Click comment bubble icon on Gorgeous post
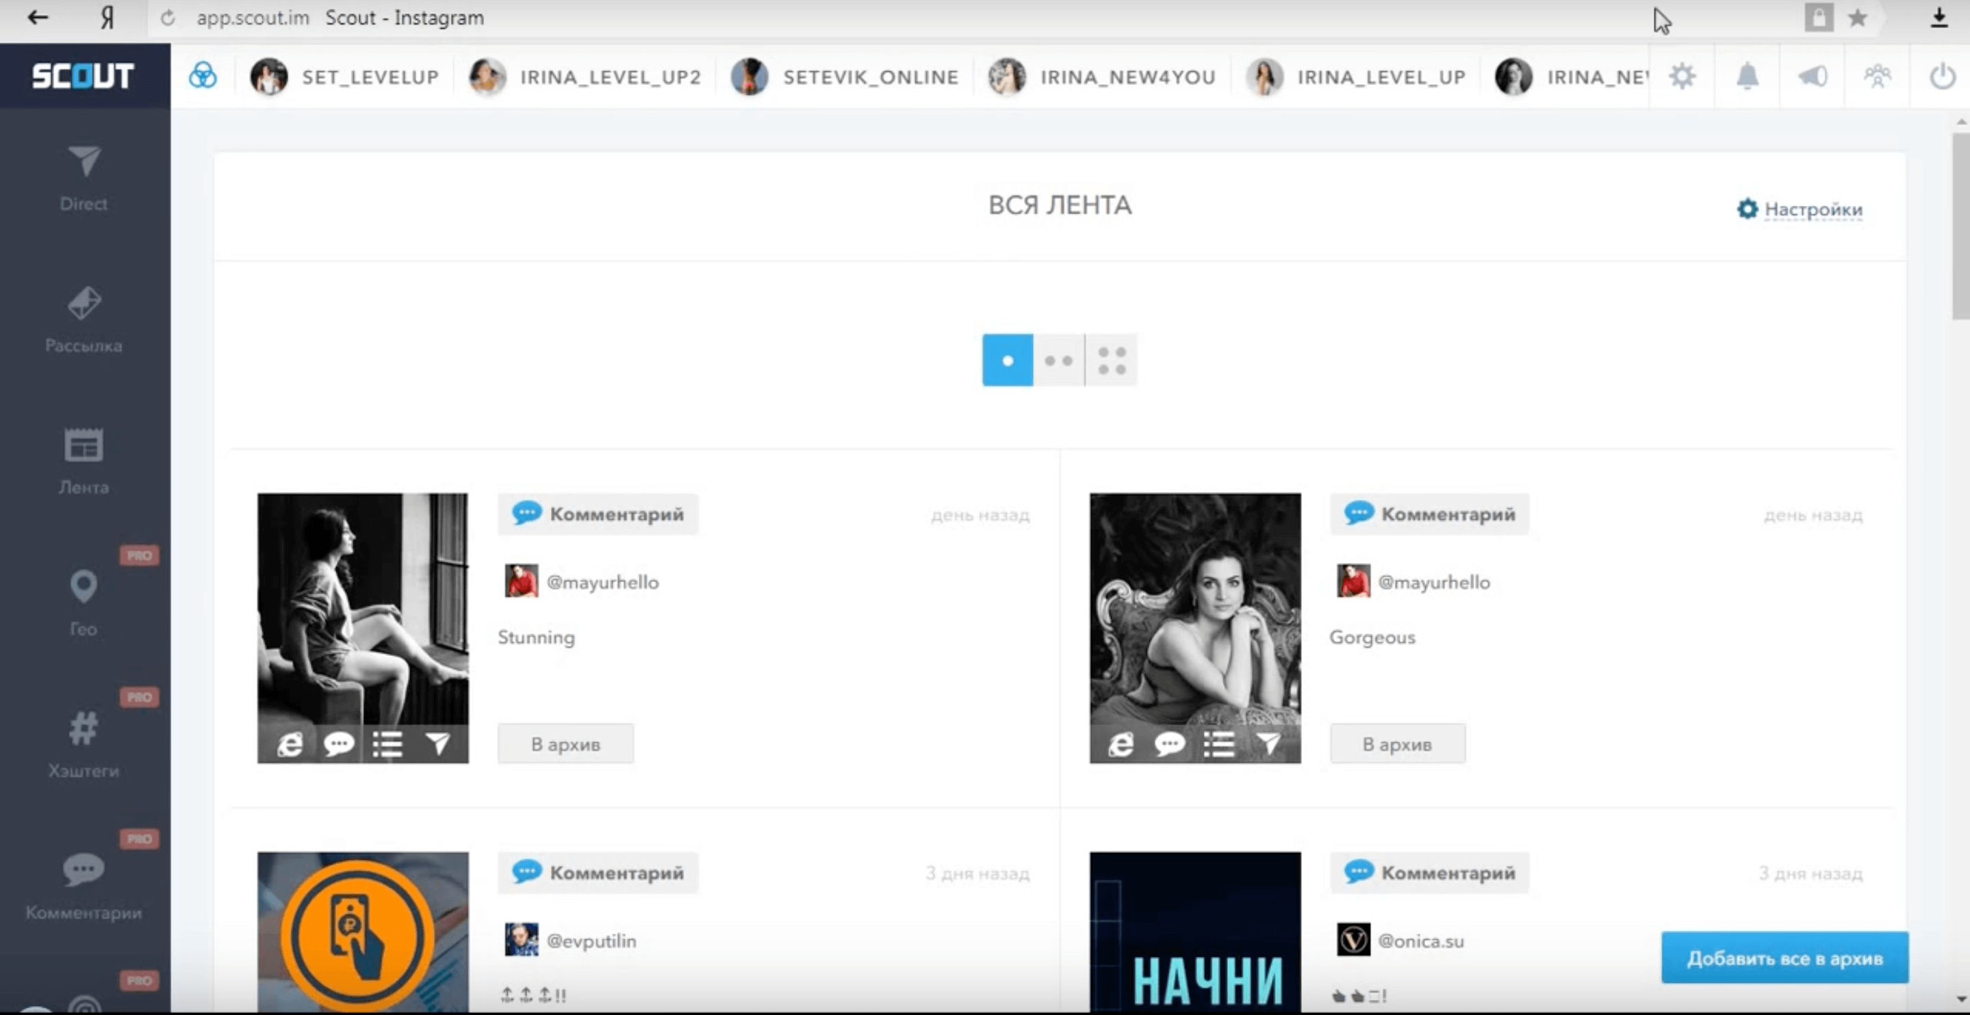 1170,743
